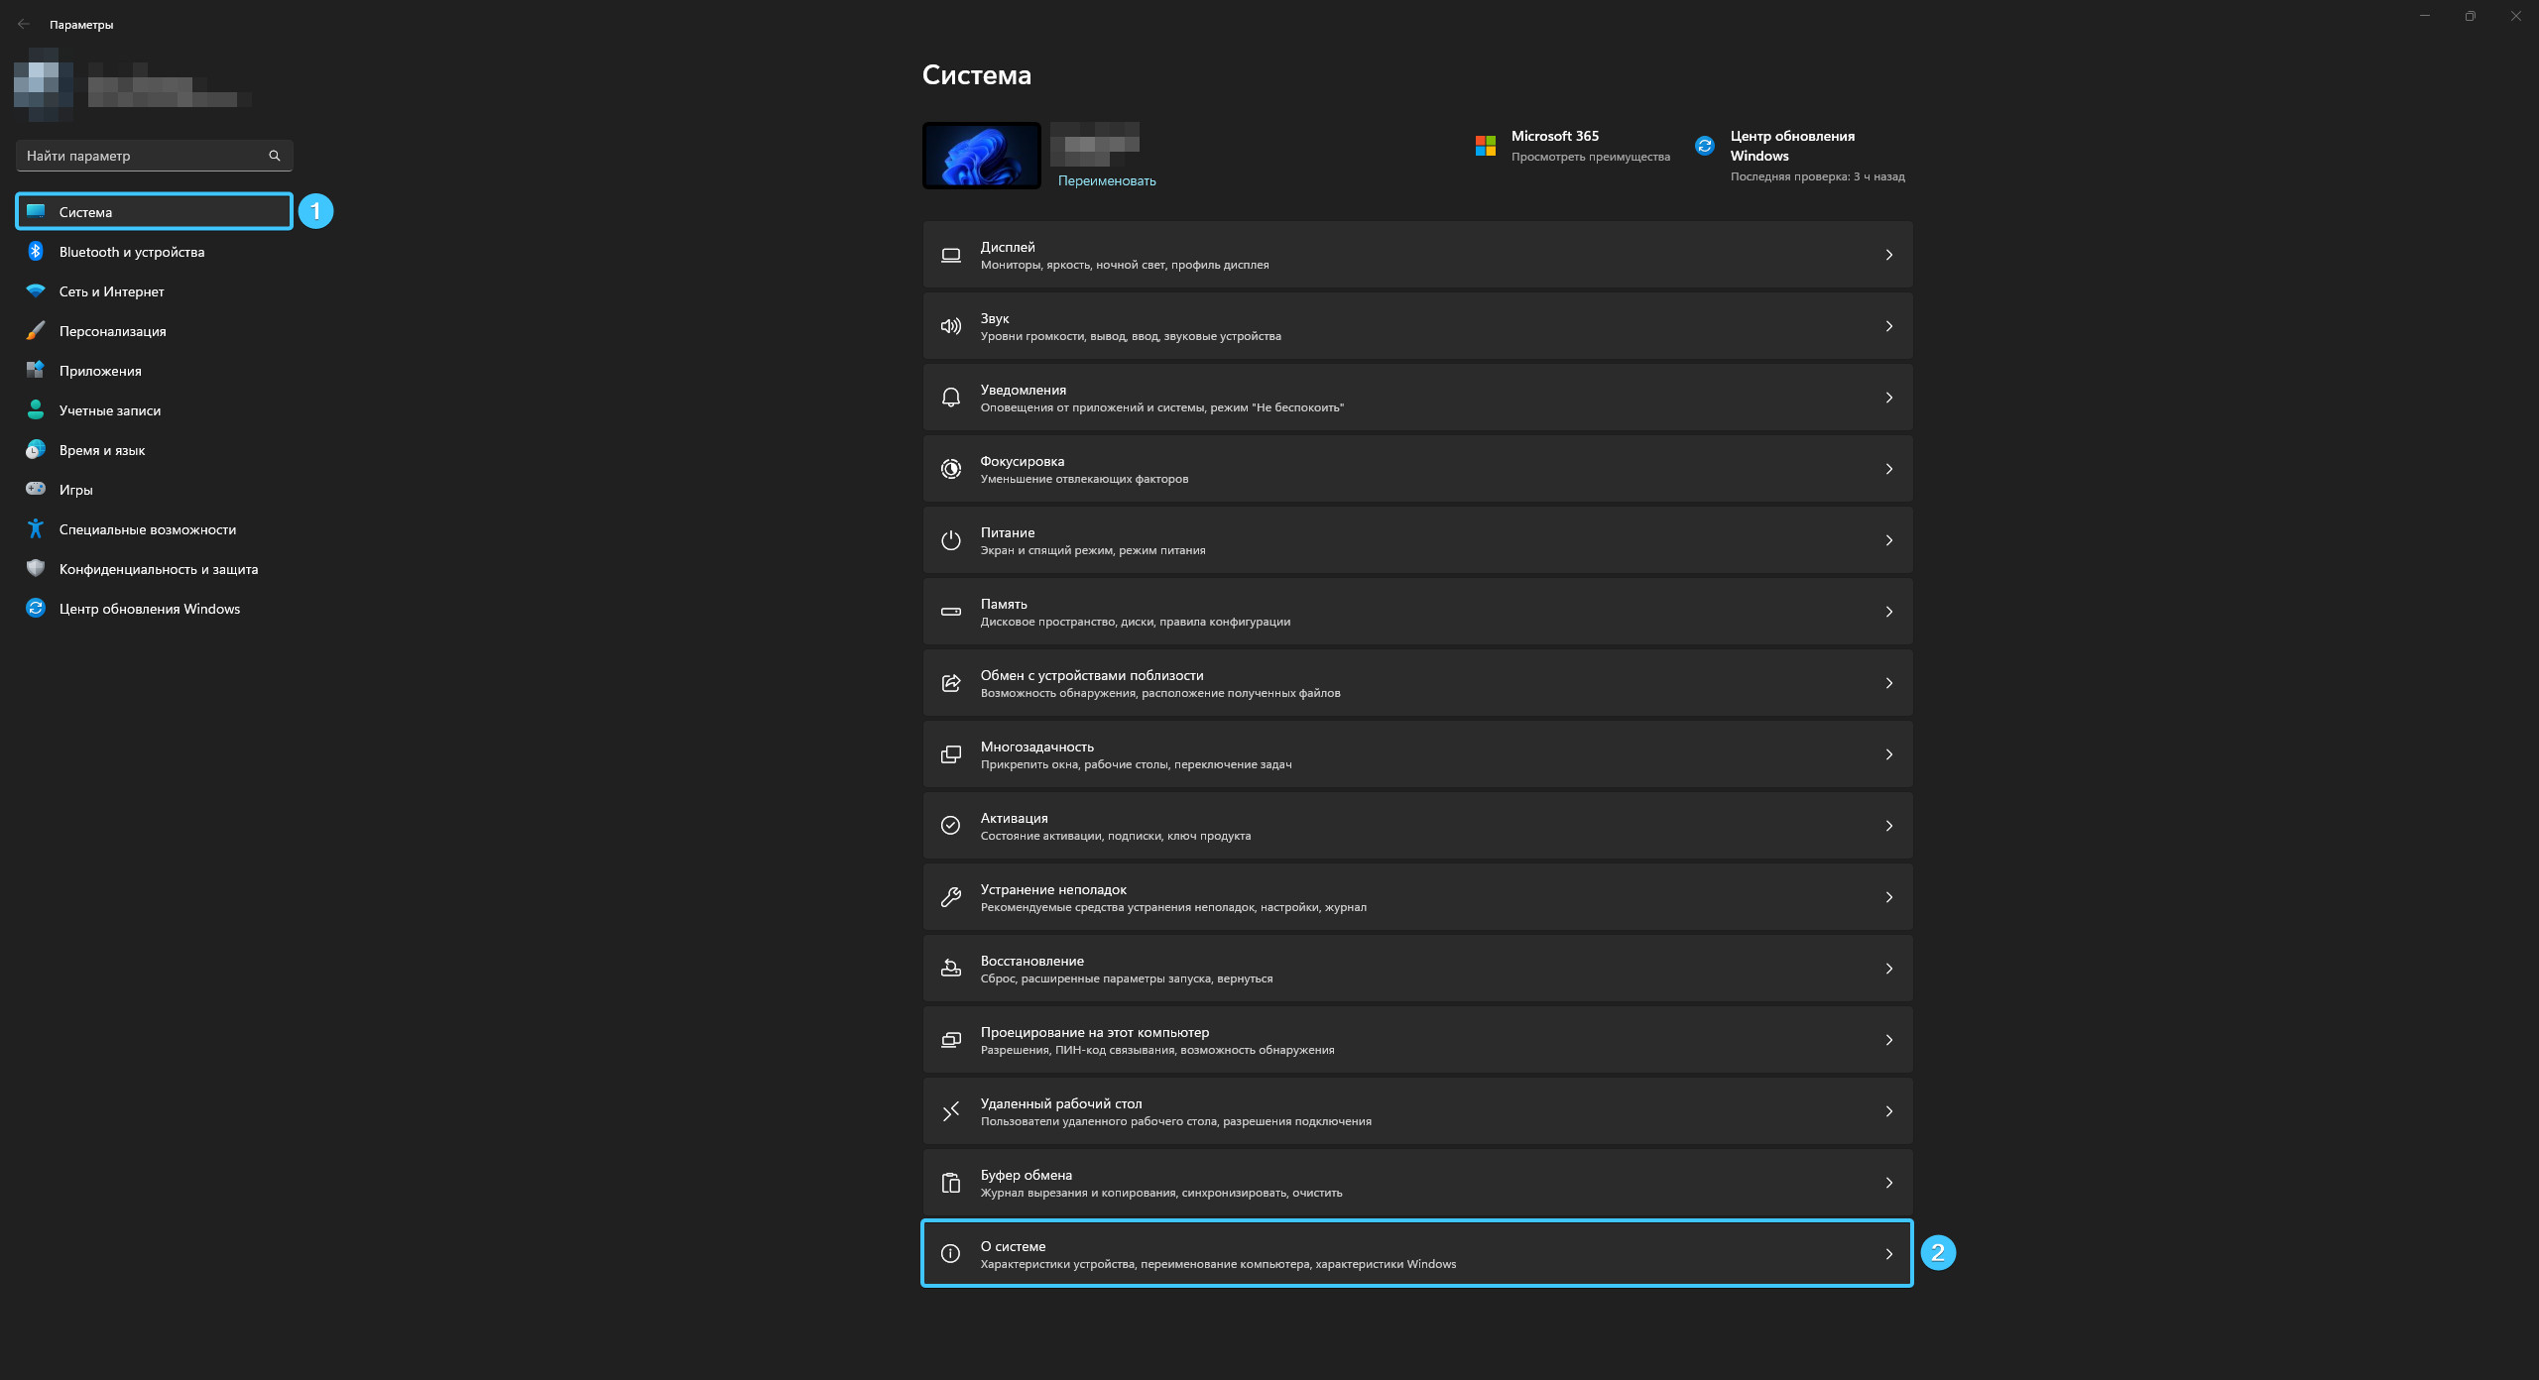Click the Activation checkmark icon

pos(951,826)
